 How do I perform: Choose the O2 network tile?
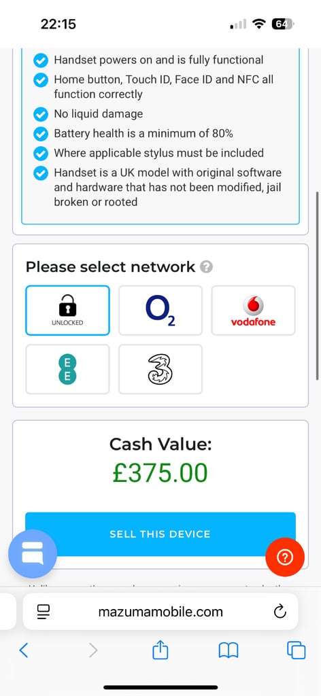(x=160, y=310)
